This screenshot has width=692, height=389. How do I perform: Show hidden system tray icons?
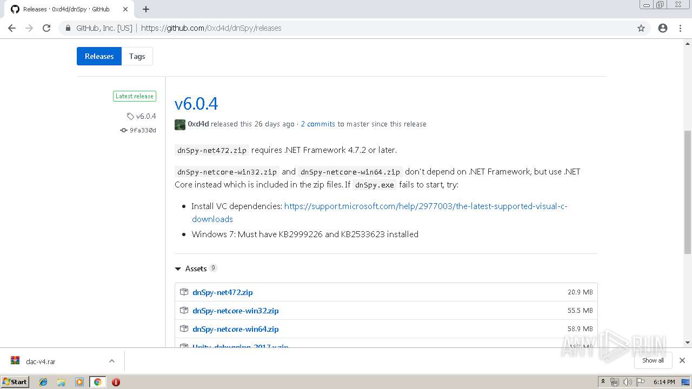603,382
